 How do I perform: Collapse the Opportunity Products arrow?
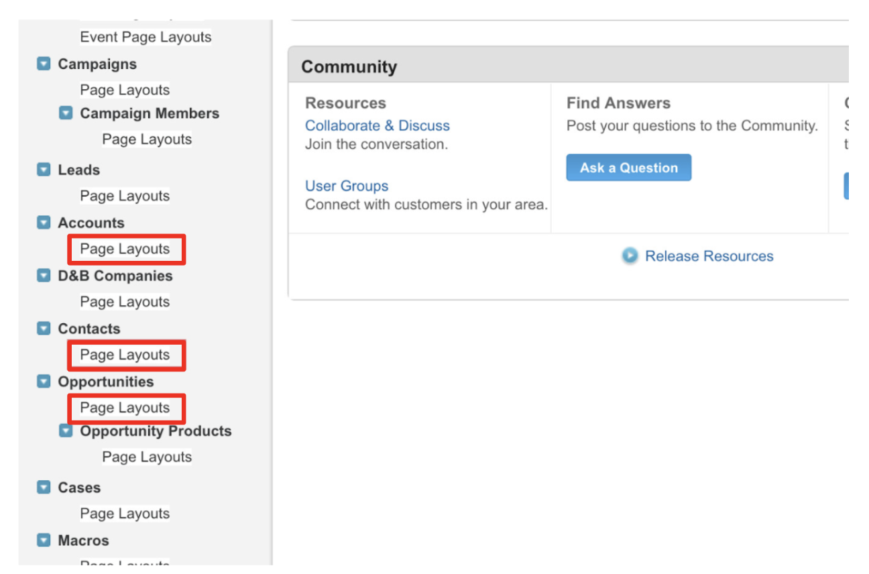point(66,431)
